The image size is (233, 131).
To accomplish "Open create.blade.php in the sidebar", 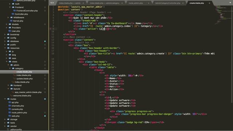I will (24, 72).
